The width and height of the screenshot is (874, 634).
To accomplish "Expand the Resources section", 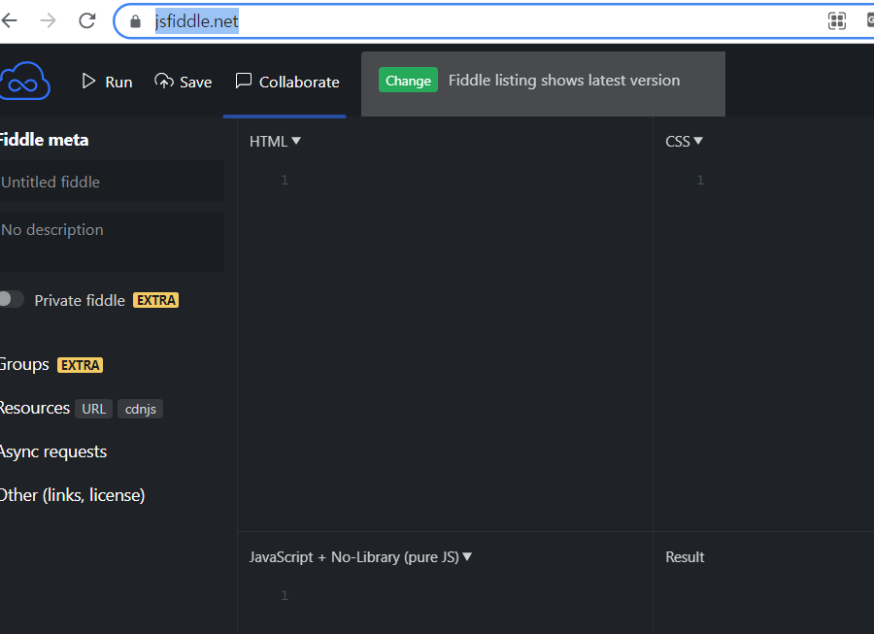I will coord(35,408).
